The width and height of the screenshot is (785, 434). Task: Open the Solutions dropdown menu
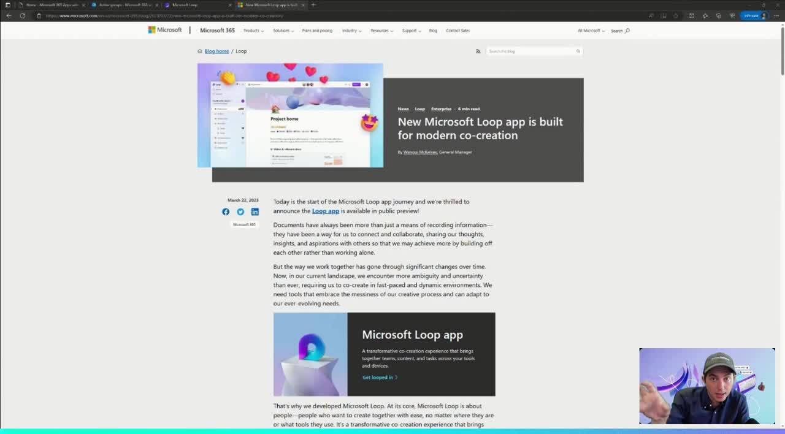283,30
